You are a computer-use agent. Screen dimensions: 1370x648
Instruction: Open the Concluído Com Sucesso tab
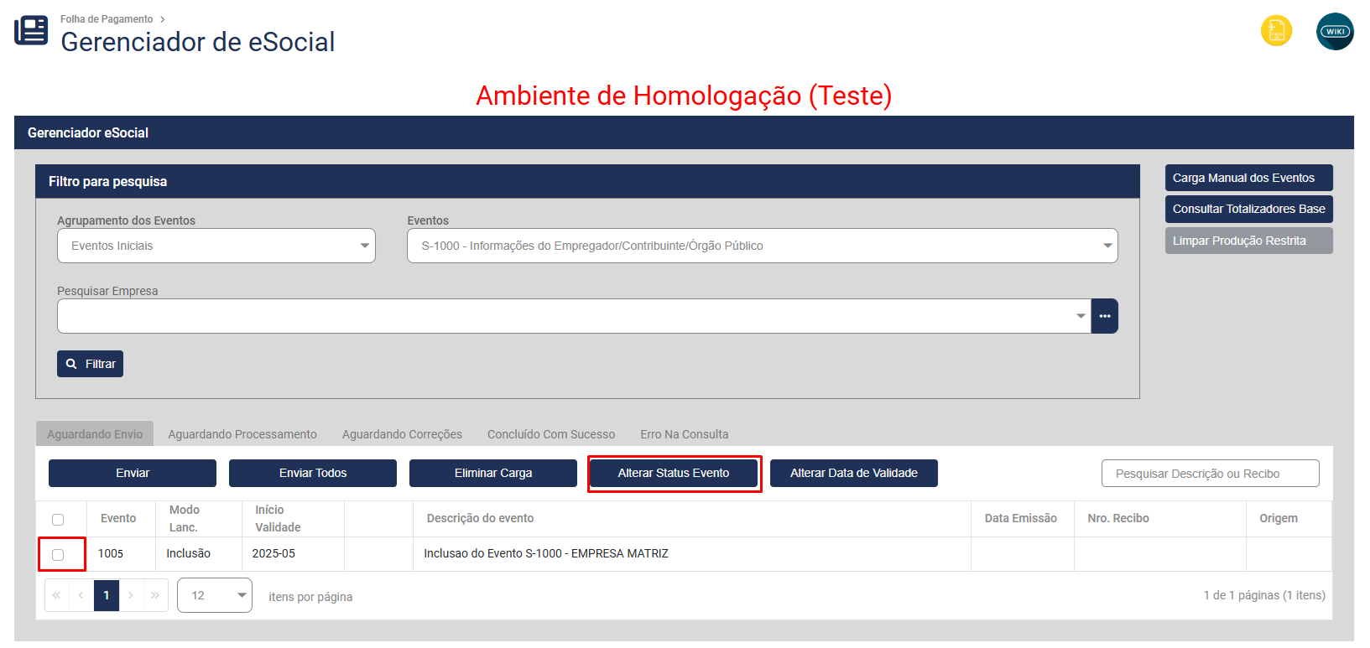(551, 434)
